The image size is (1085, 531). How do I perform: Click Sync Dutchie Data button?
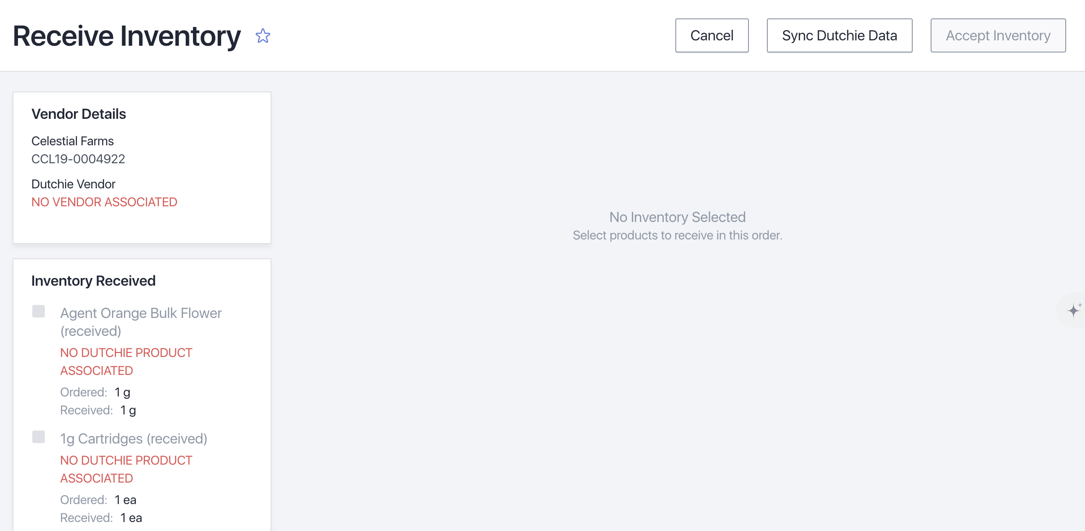pyautogui.click(x=839, y=35)
